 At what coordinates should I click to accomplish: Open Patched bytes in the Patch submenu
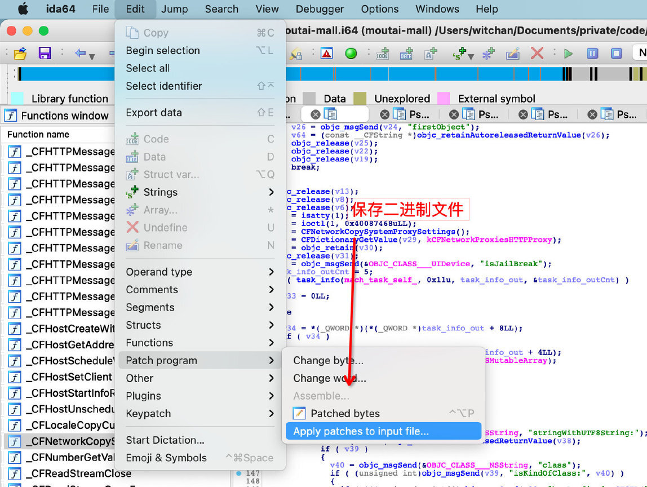383,413
